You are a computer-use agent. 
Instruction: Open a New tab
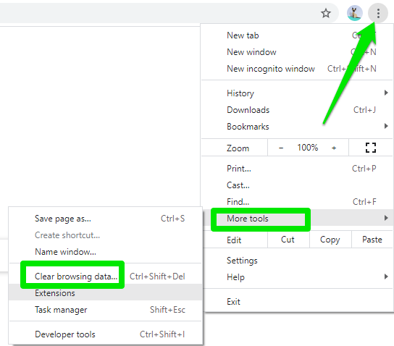pos(297,35)
